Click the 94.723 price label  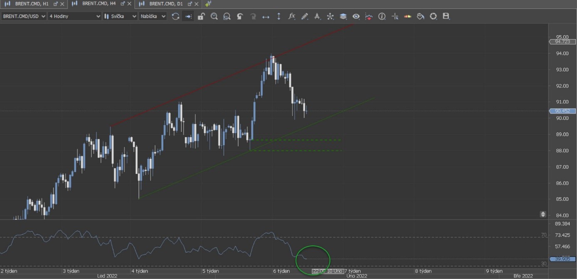562,42
